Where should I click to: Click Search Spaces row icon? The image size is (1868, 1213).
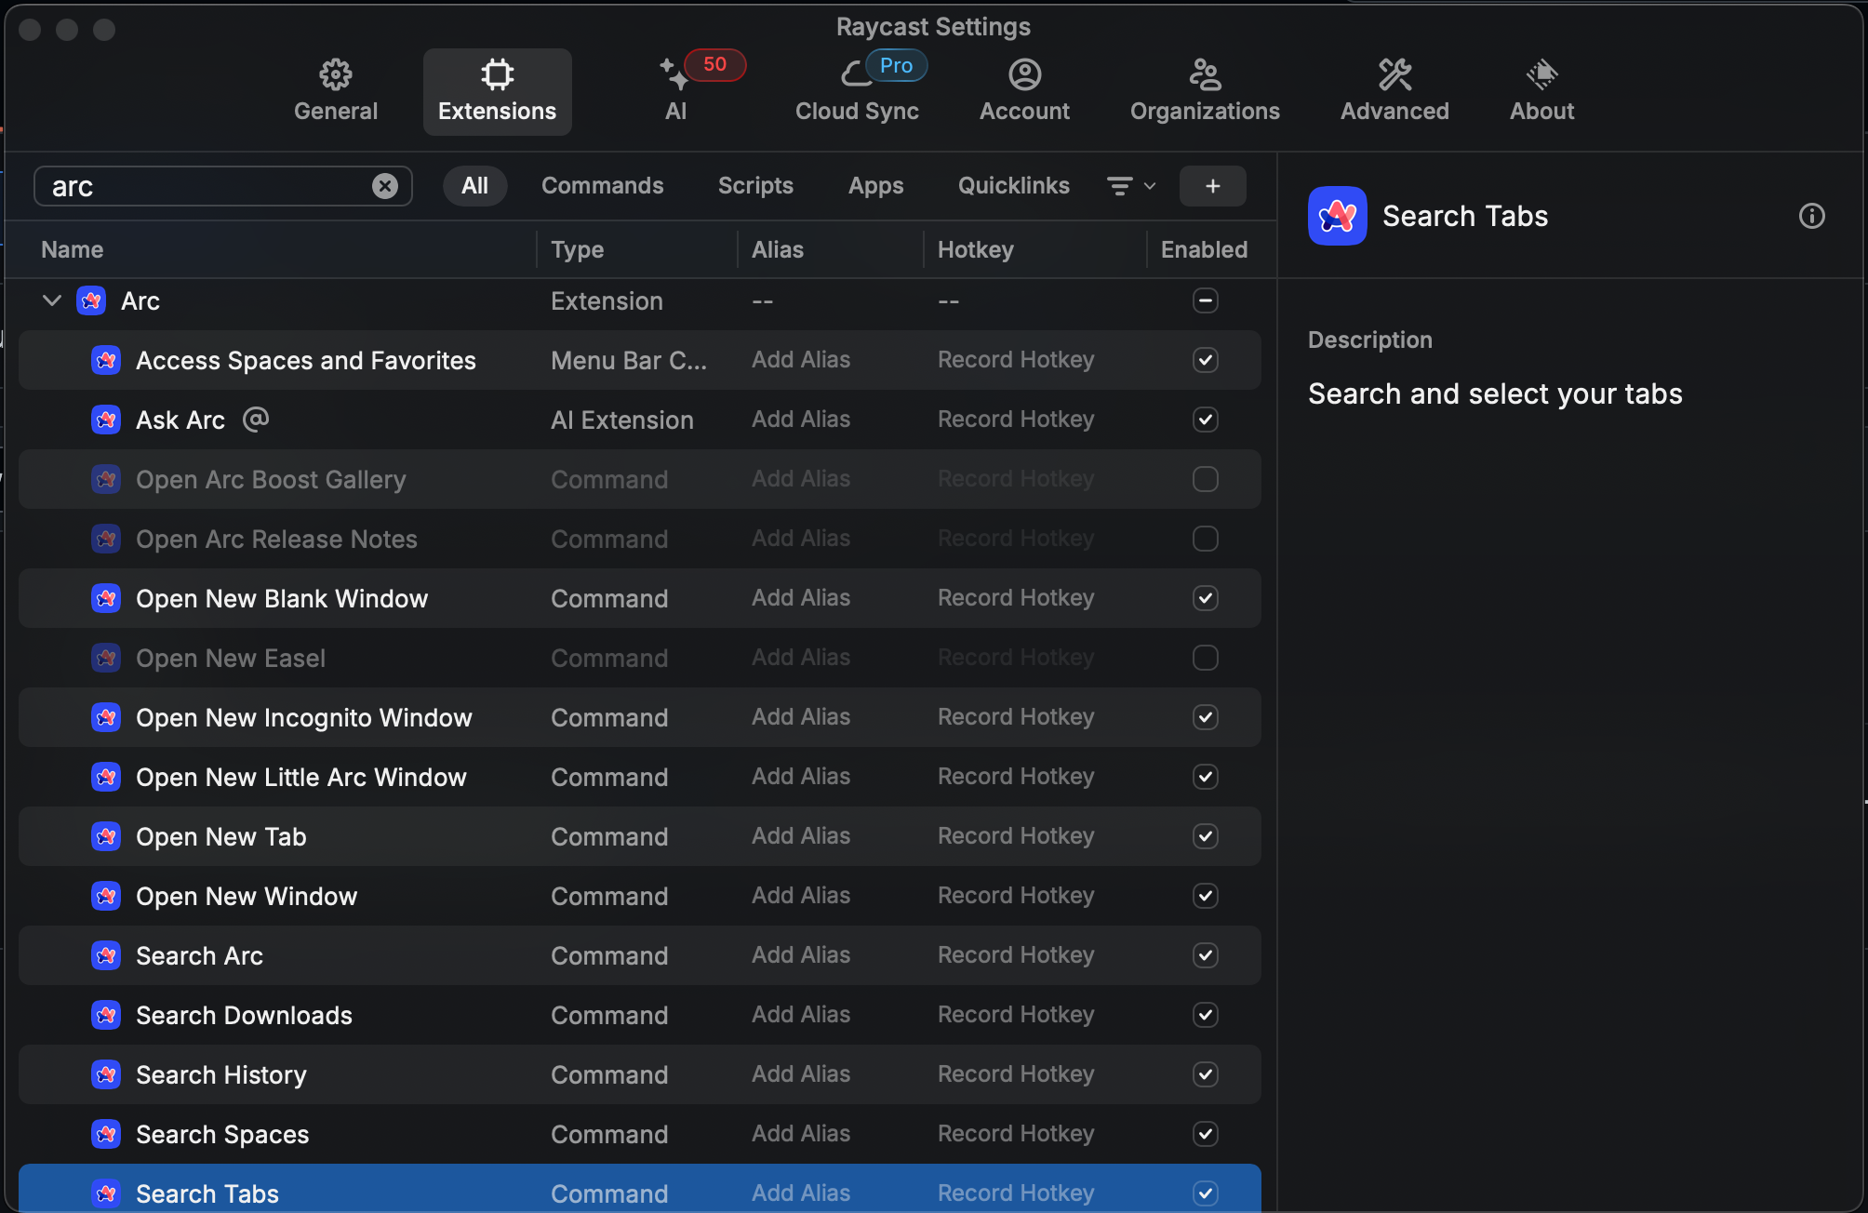[106, 1134]
